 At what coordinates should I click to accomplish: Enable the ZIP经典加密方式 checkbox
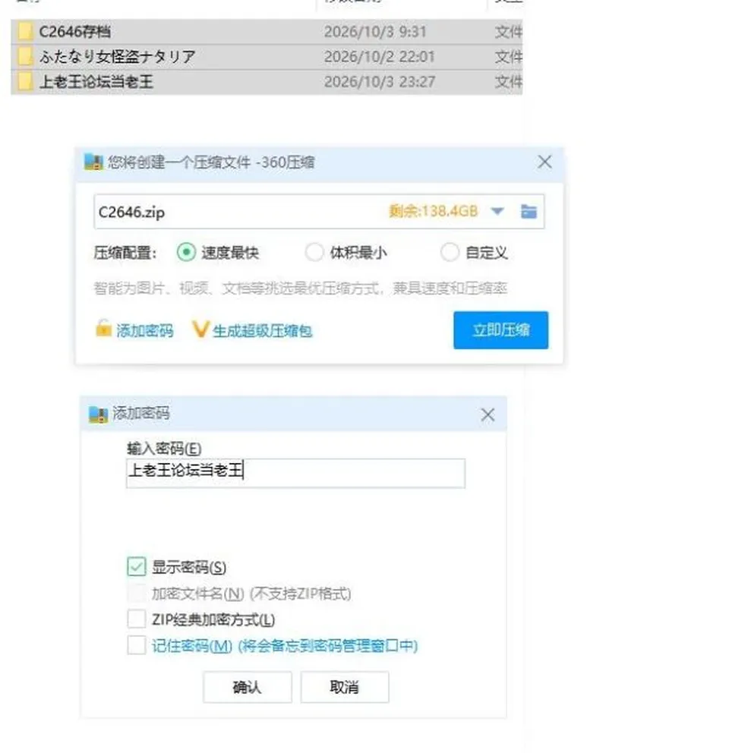(x=137, y=619)
